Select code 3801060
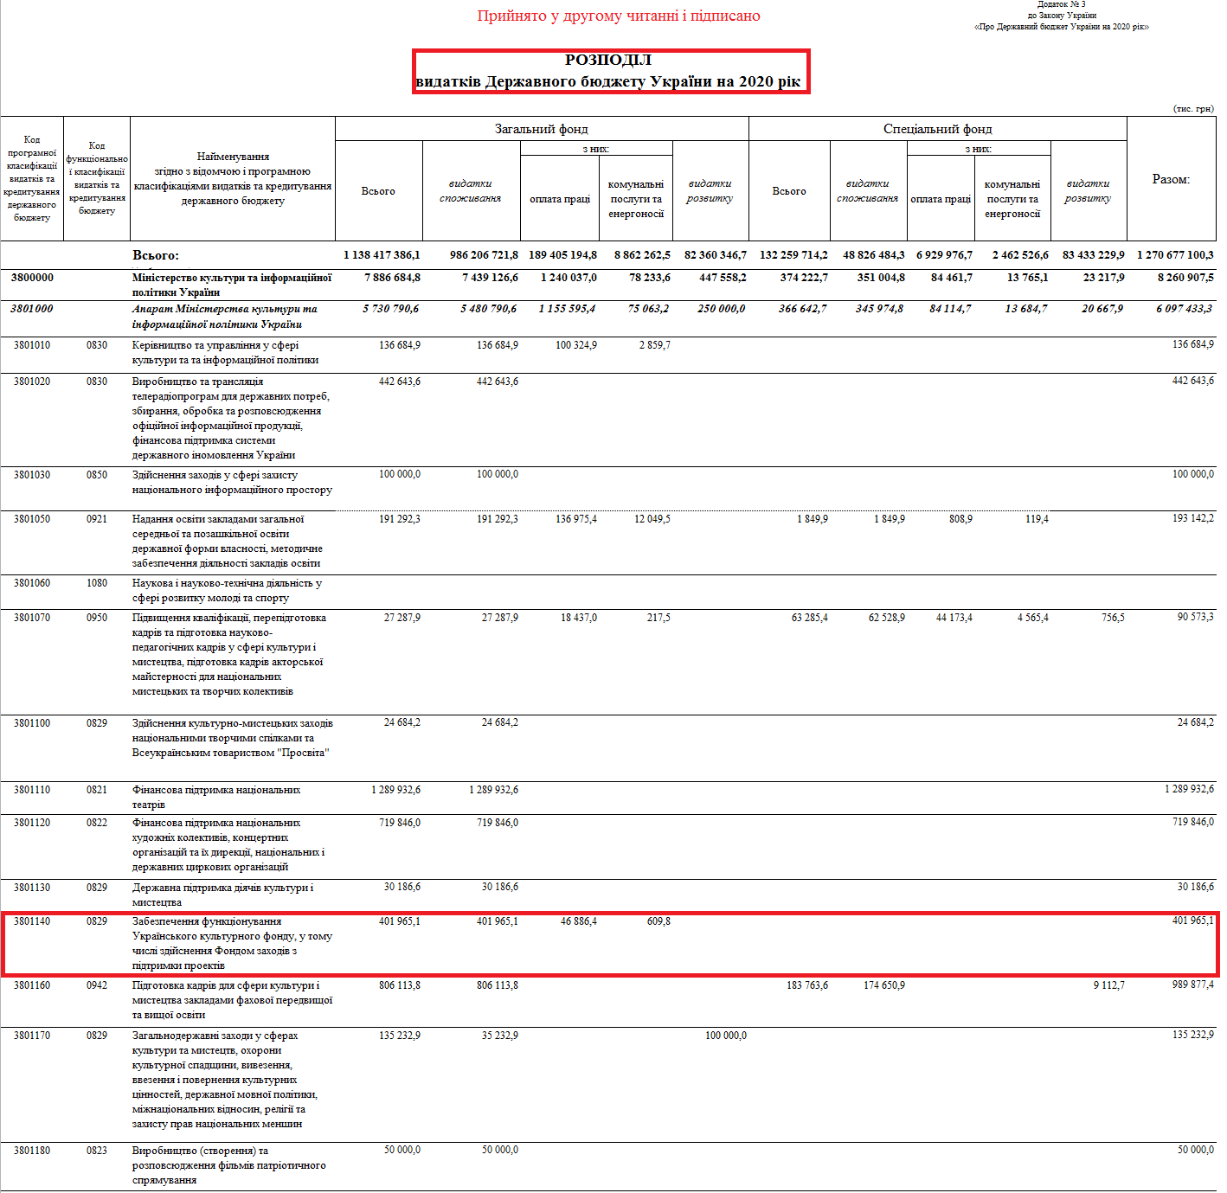This screenshot has width=1227, height=1193. [32, 583]
